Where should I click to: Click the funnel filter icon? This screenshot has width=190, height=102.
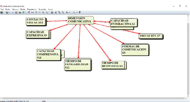pos(80,12)
